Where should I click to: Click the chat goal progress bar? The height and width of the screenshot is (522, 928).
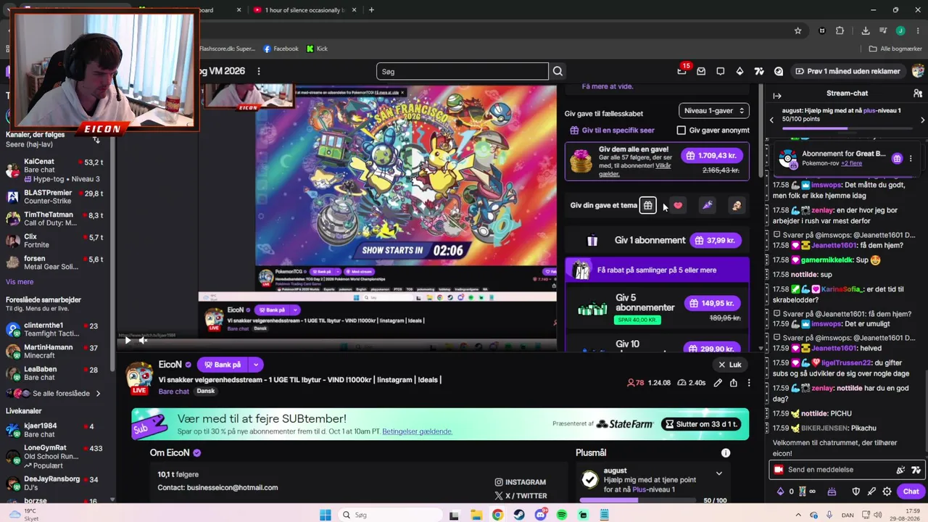[847, 128]
